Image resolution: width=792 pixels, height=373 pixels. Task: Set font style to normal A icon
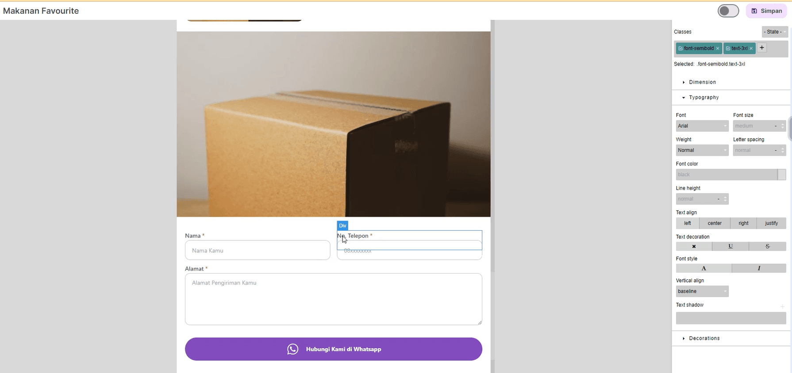pos(704,268)
